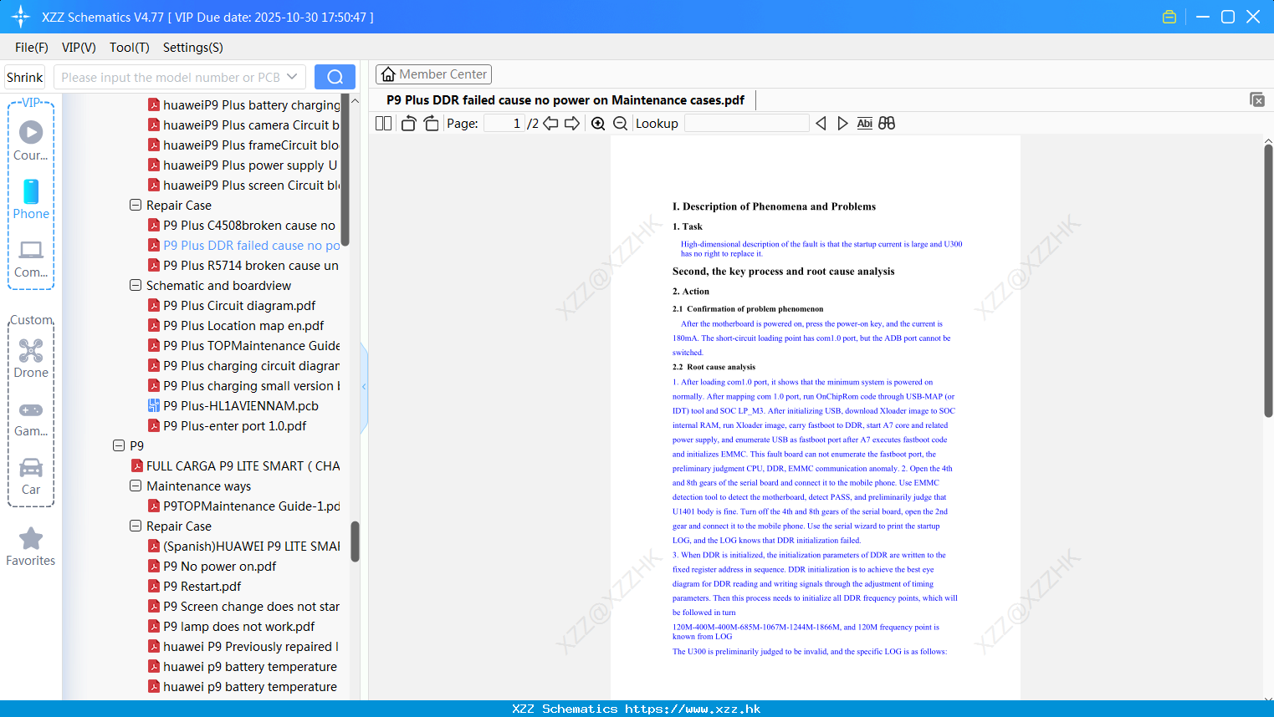
Task: Go to previous page arrow
Action: click(550, 124)
